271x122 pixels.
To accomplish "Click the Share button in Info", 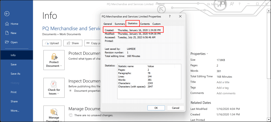I will point(73,43).
